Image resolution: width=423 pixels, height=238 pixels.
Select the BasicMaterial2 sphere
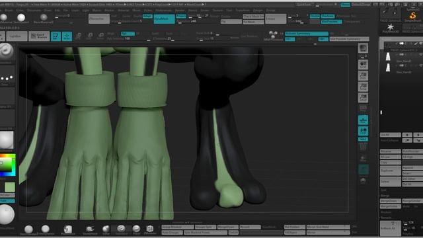44,19
